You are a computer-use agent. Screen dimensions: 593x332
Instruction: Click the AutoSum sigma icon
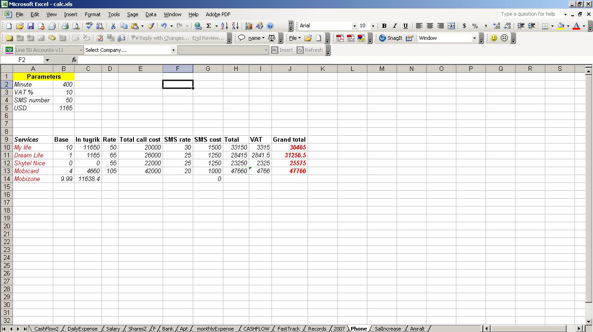point(208,26)
